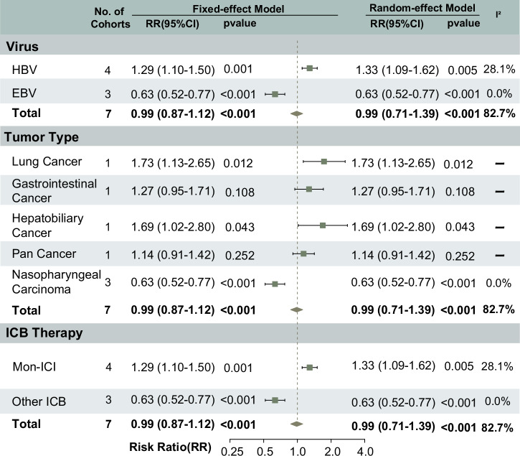Click the Gastrointestinal Cancer square marker

click(309, 190)
